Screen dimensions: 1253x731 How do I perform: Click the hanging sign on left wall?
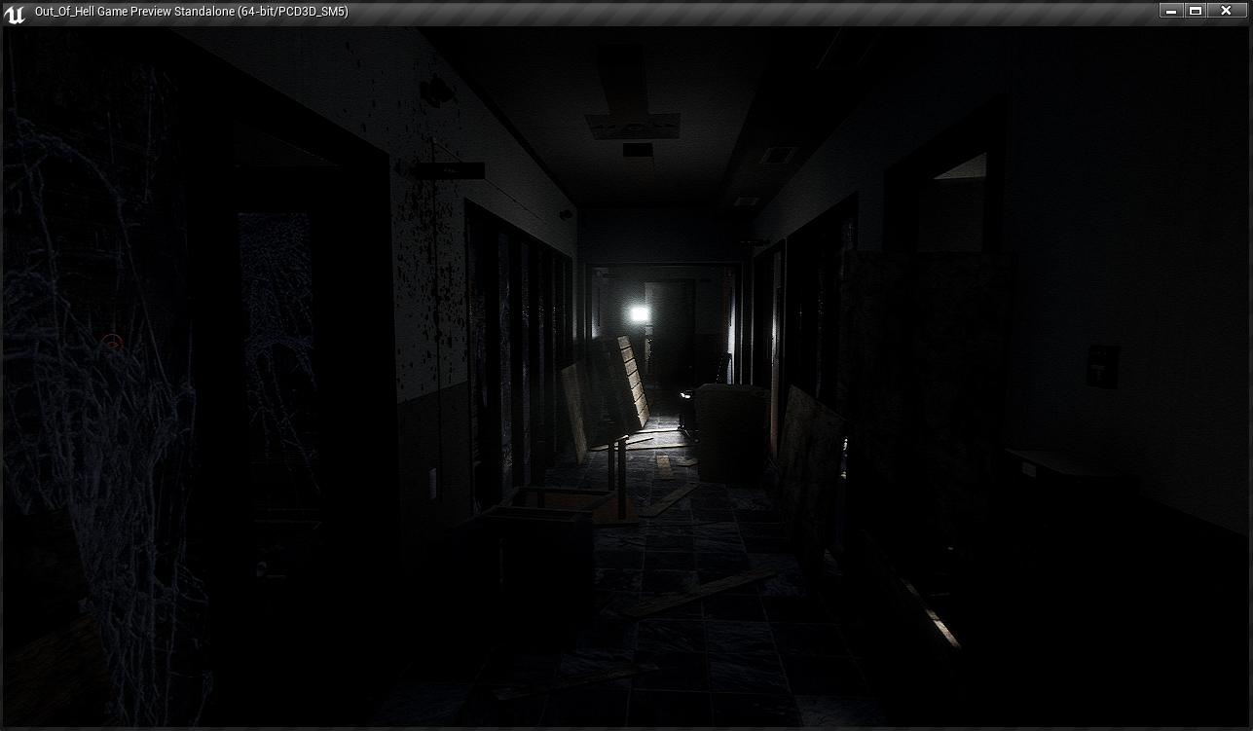451,170
